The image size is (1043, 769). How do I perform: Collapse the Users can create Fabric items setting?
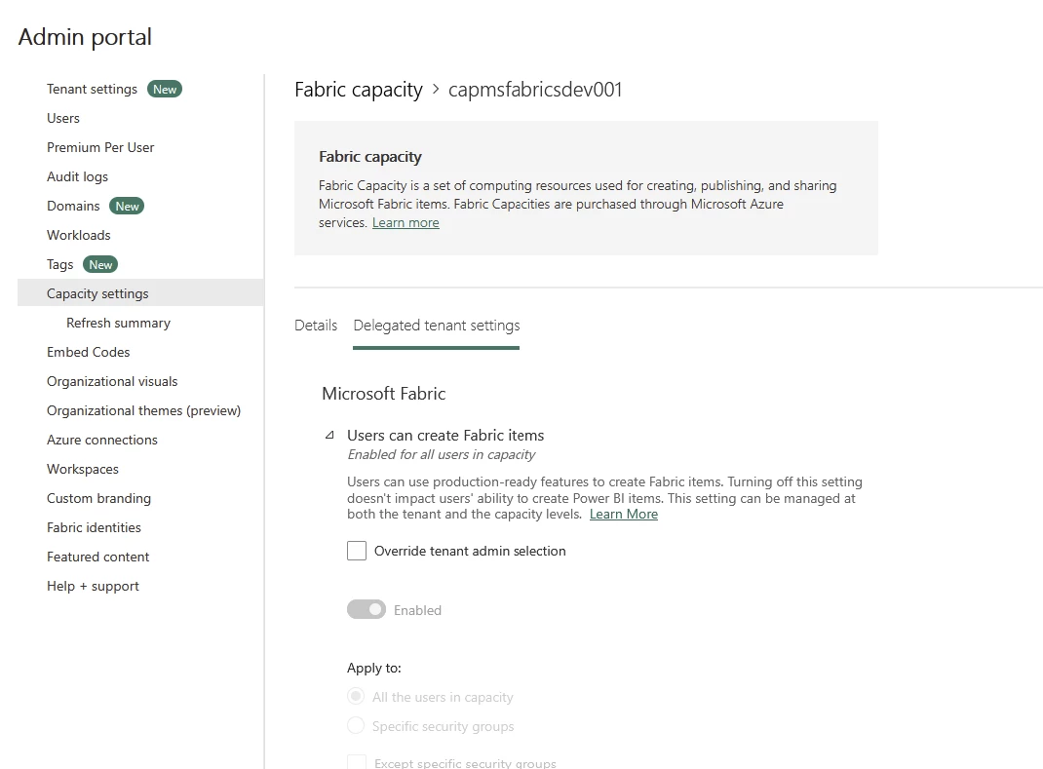[x=329, y=436]
